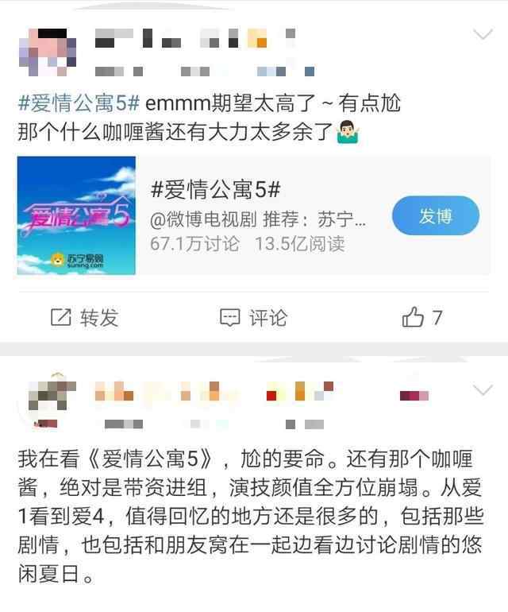Viewport: 508px width, 612px height.
Task: Open the #爱情公寓5# hashtag link in post text
Action: (79, 103)
